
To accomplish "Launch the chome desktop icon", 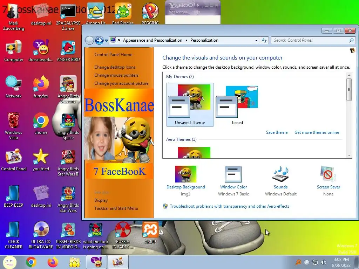I will pyautogui.click(x=41, y=124).
